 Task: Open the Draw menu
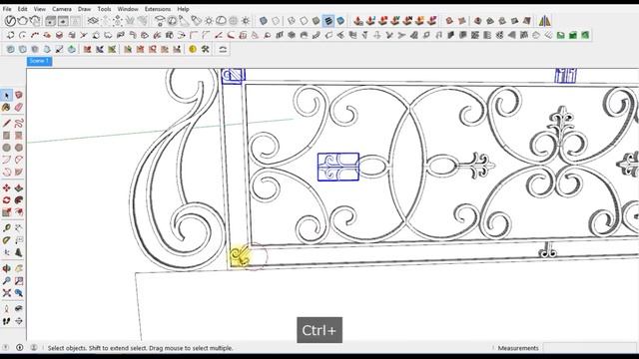(84, 9)
